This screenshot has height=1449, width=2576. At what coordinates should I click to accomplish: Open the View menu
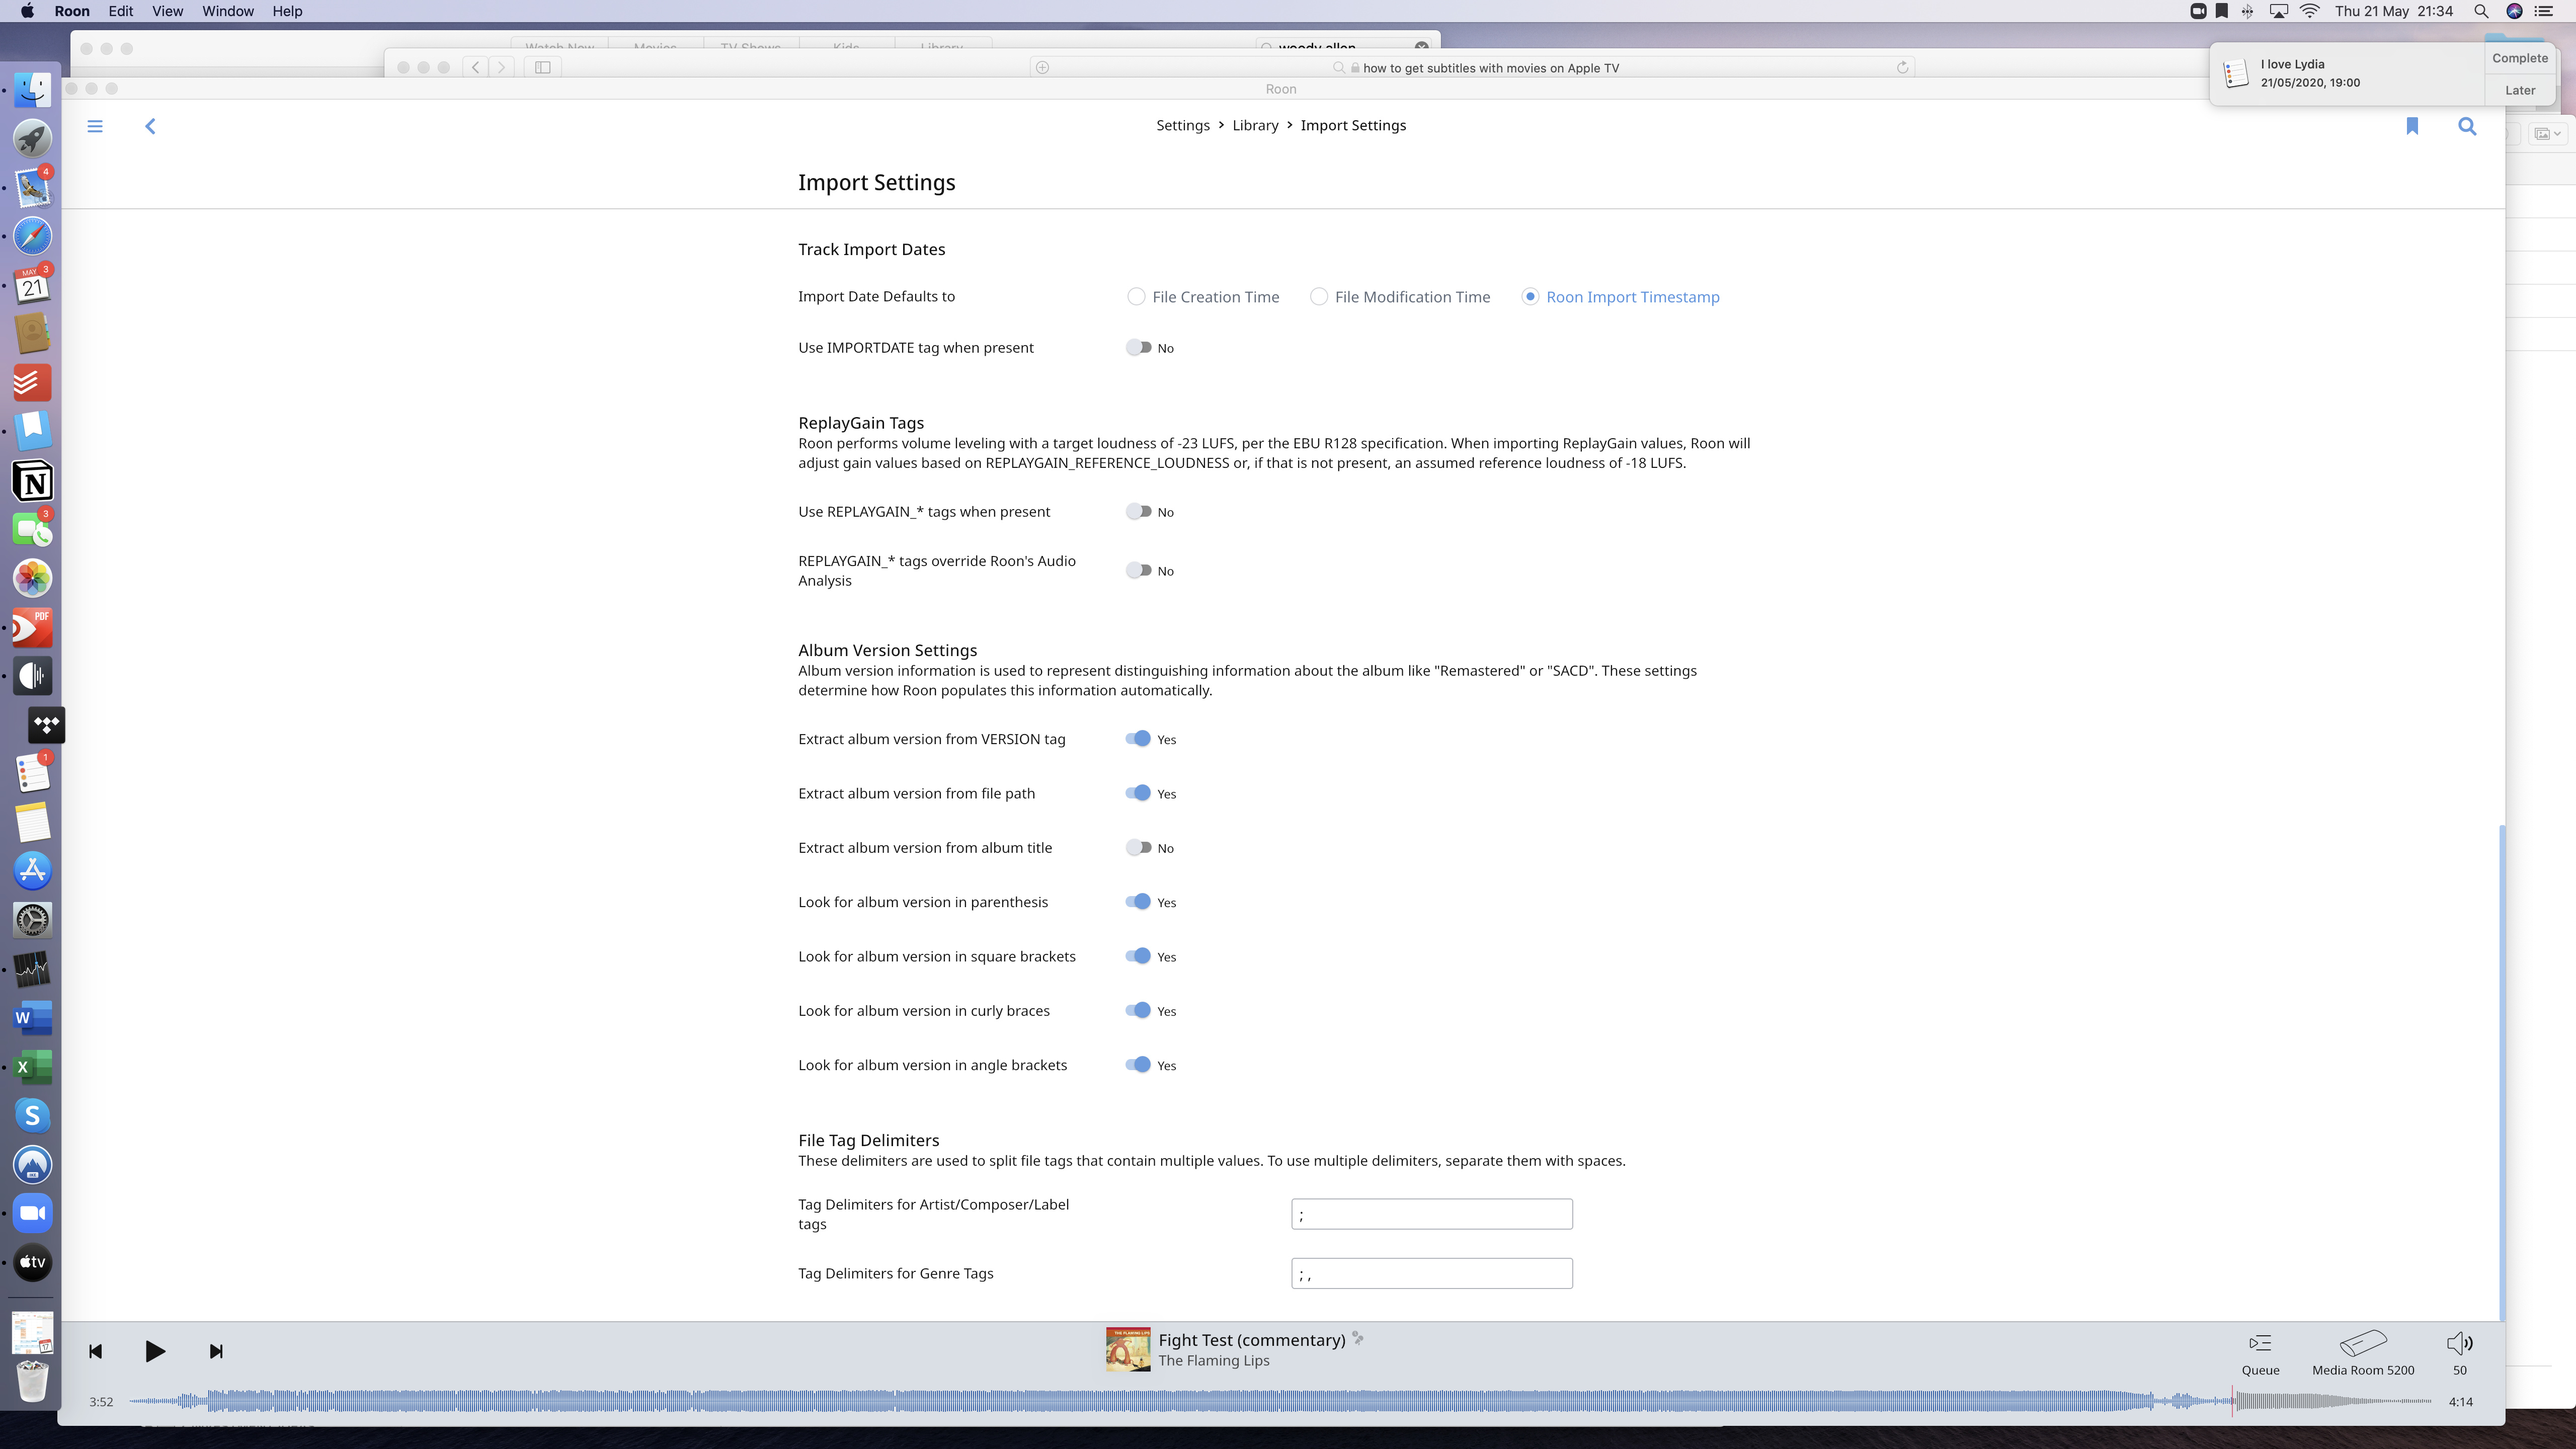167,11
